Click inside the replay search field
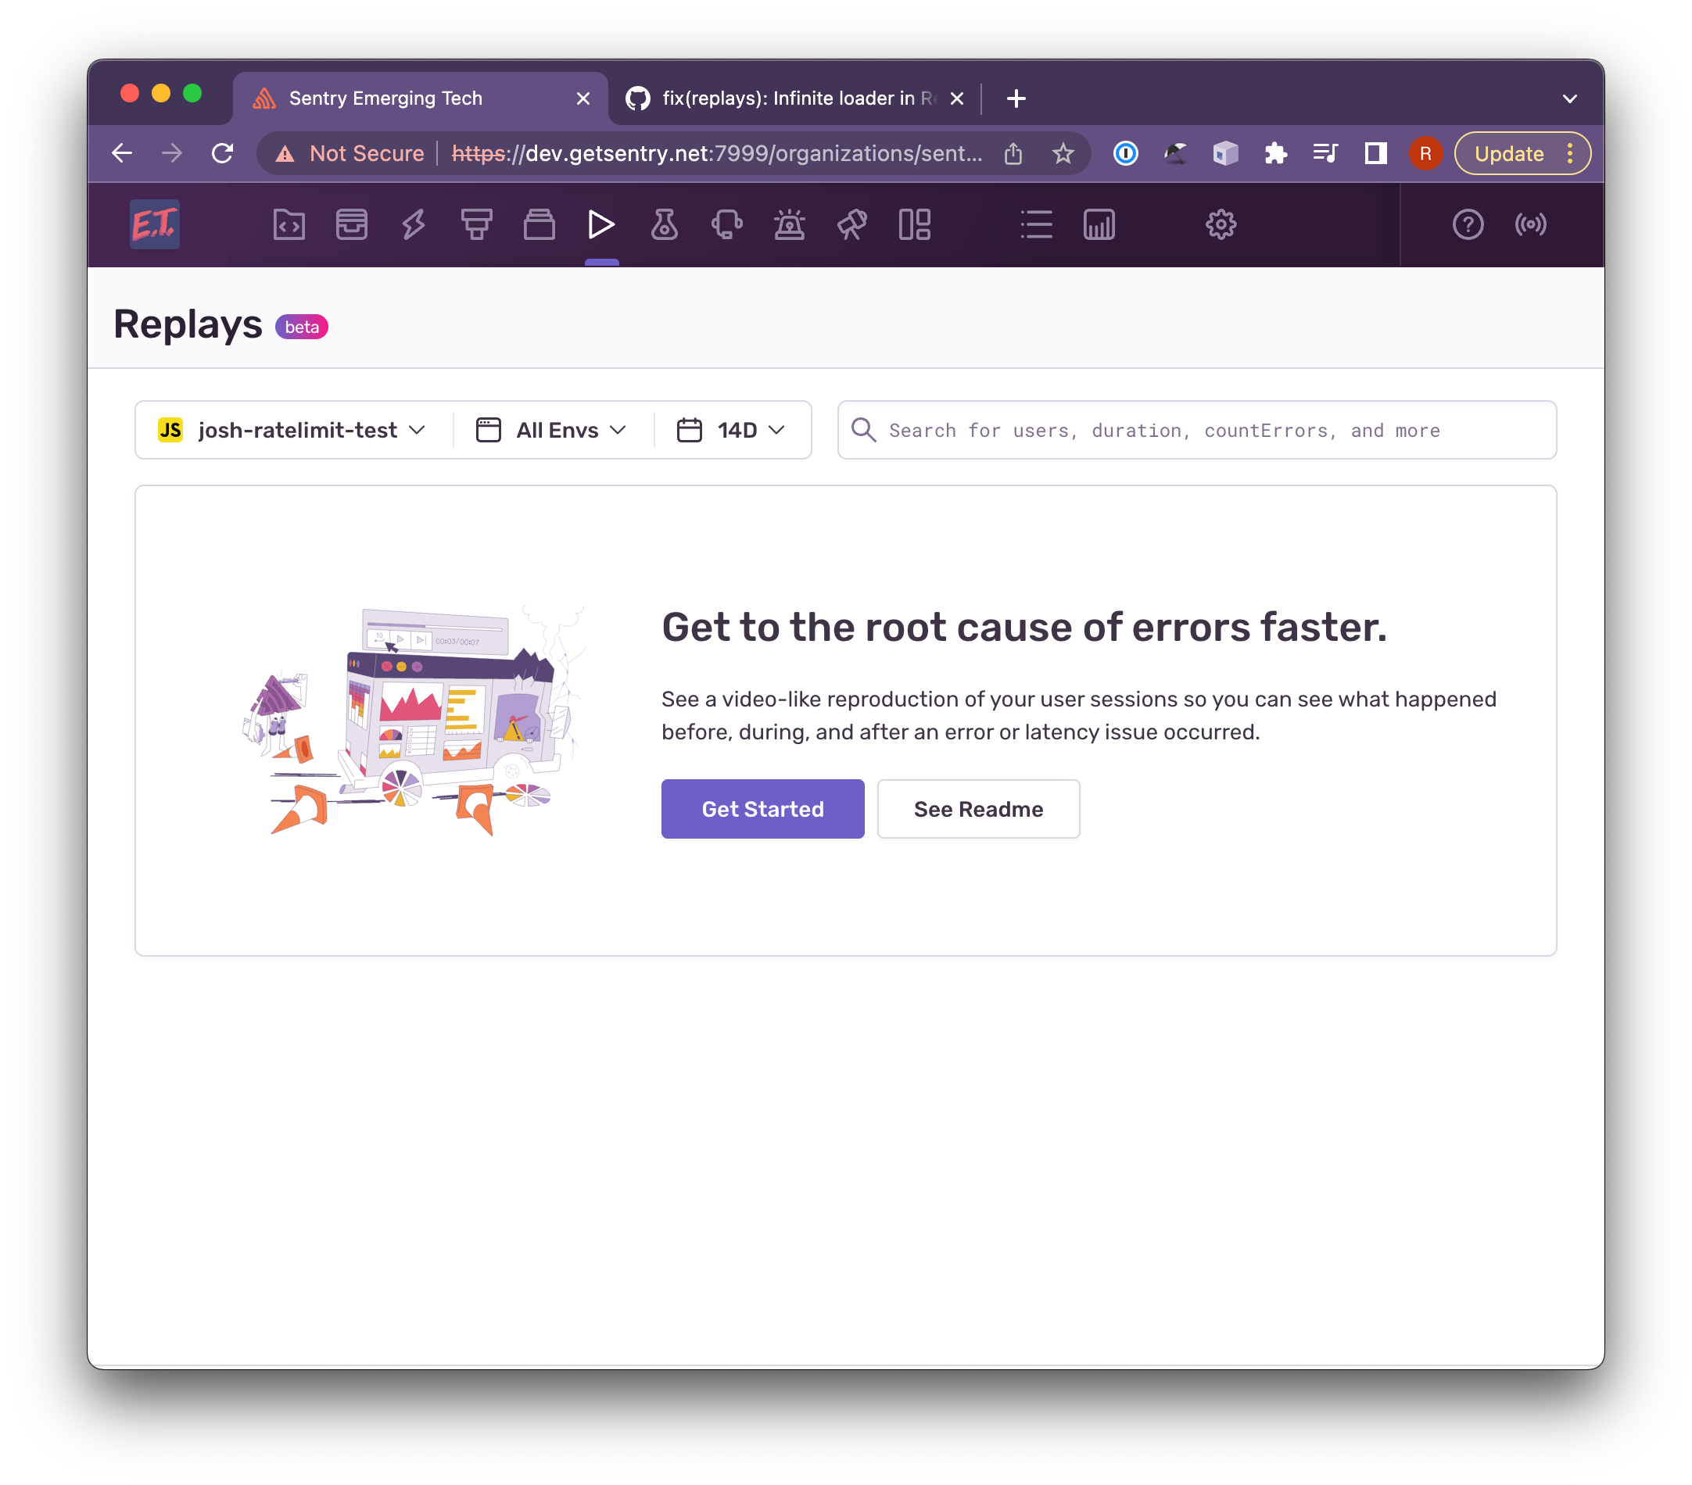Screen dimensions: 1692x1485 [1159, 429]
